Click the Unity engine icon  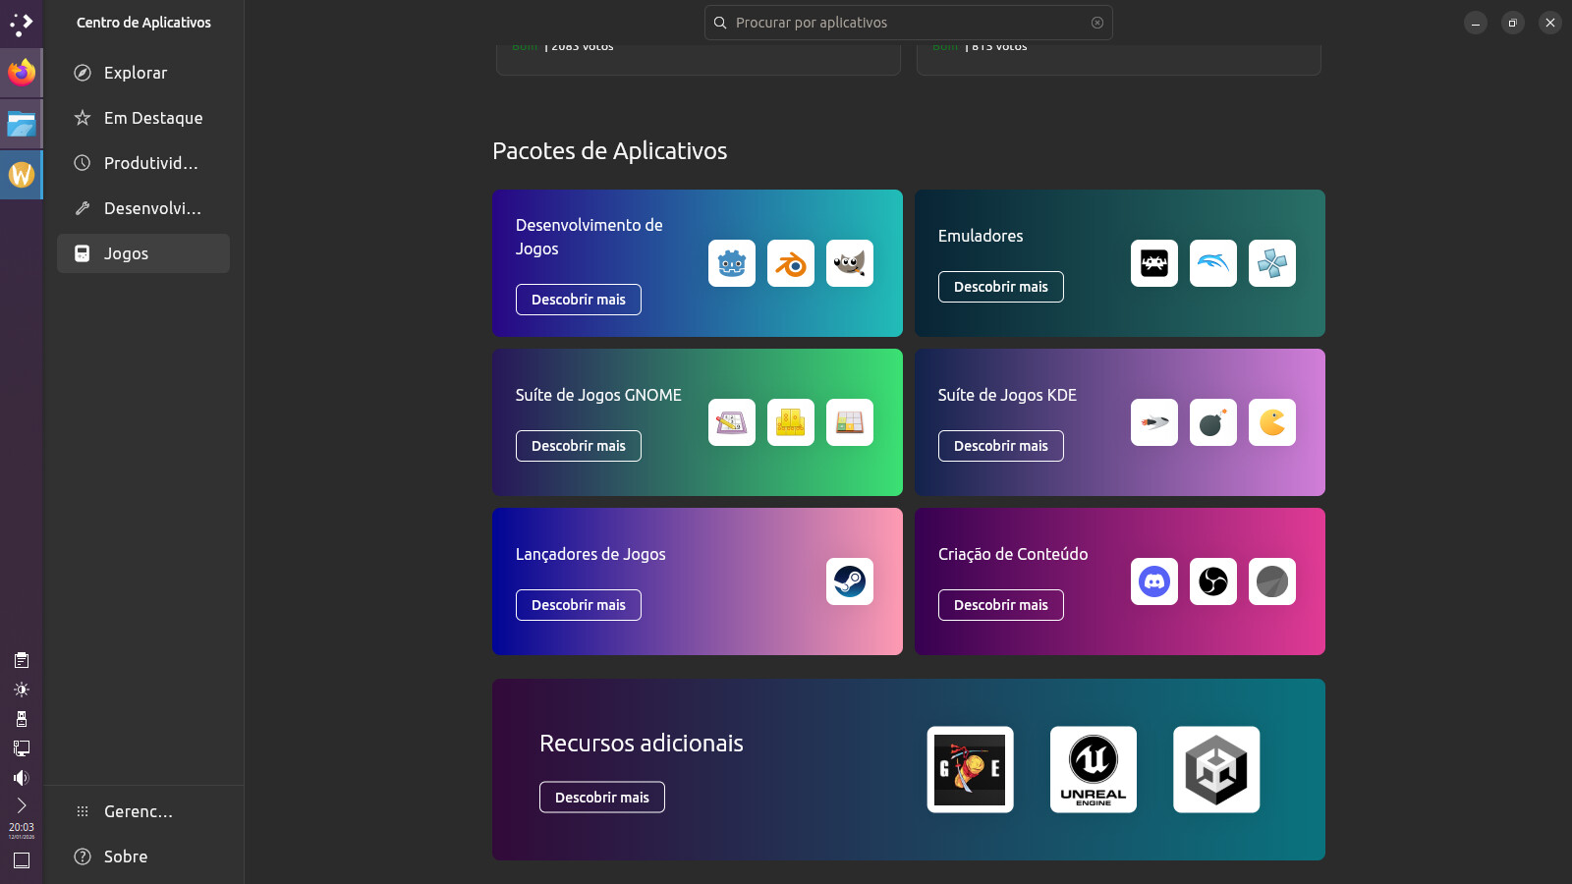tap(1216, 769)
